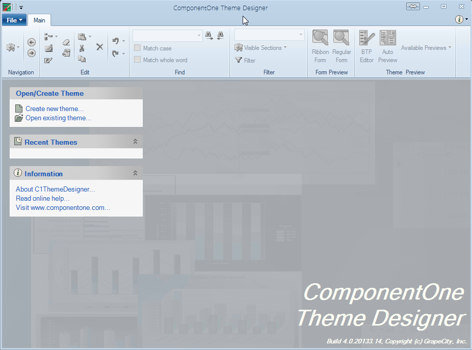
Task: Click the app logo icon in title bar
Action: pos(7,7)
